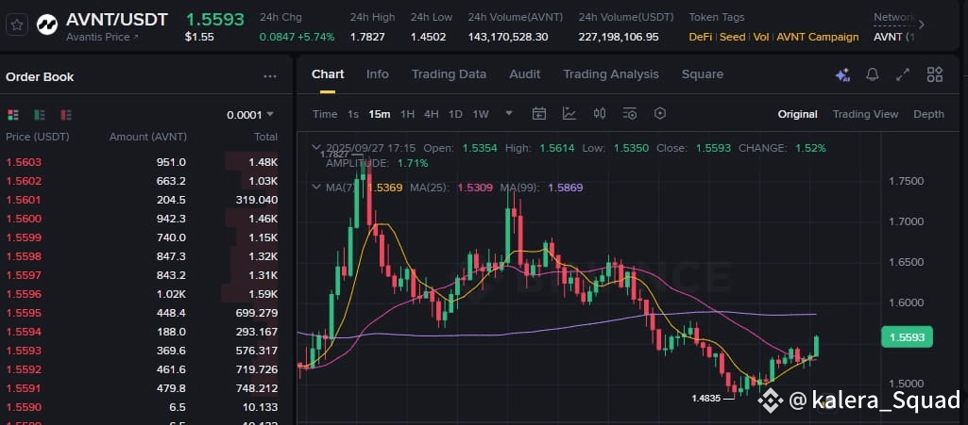Open the Avantis Price link
Image resolution: width=968 pixels, height=425 pixels.
103,37
